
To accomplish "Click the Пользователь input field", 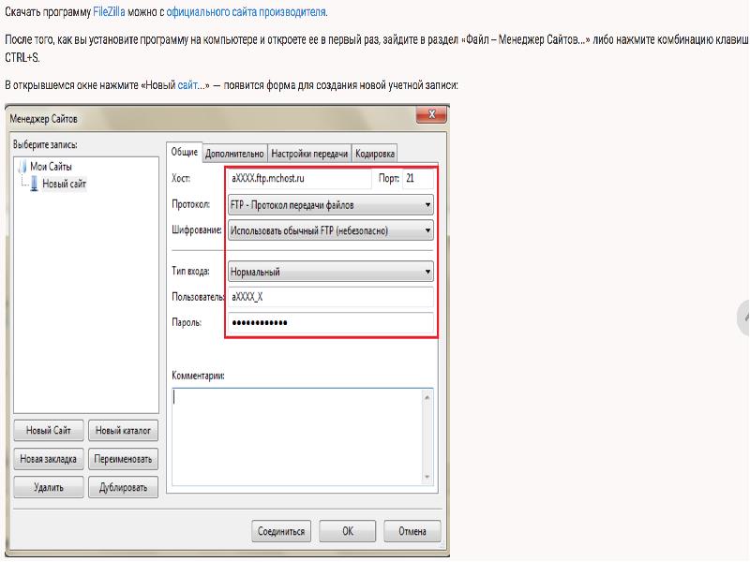I will (331, 297).
